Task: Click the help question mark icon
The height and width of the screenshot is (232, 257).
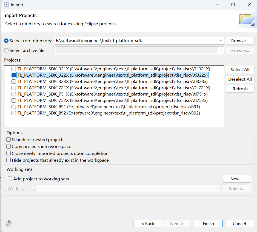Action: (9, 223)
